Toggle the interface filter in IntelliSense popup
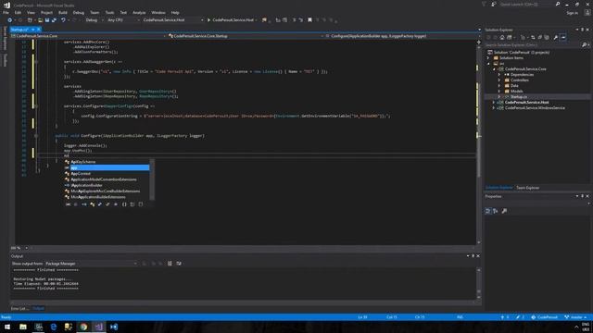593x333 pixels. coord(84,204)
